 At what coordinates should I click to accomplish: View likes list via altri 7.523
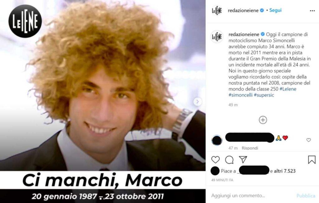(285, 171)
